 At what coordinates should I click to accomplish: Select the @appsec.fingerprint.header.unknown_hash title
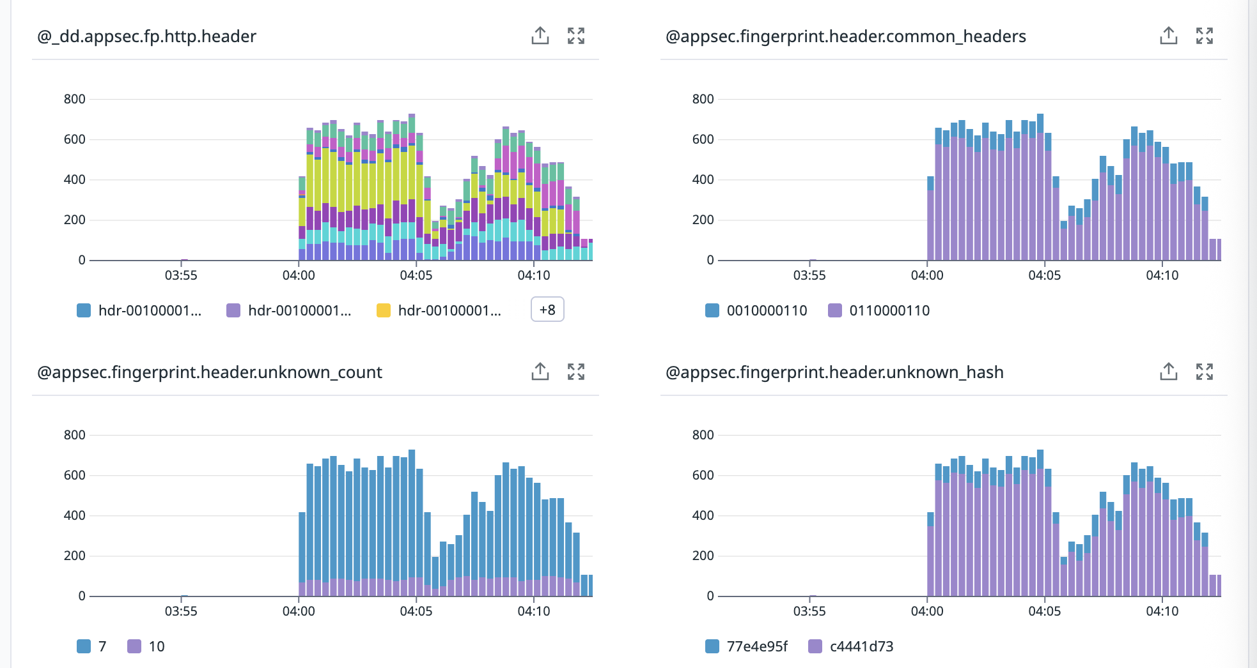[834, 372]
